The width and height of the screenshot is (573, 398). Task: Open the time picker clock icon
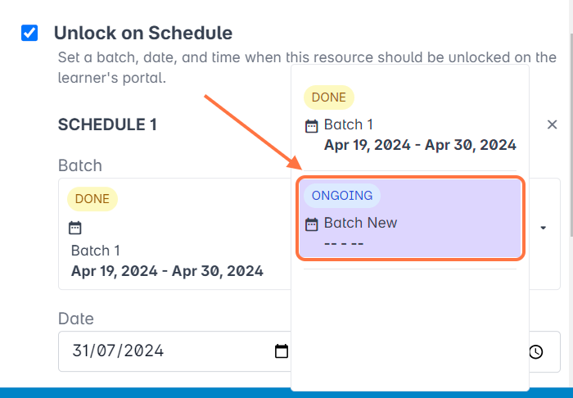pyautogui.click(x=535, y=352)
